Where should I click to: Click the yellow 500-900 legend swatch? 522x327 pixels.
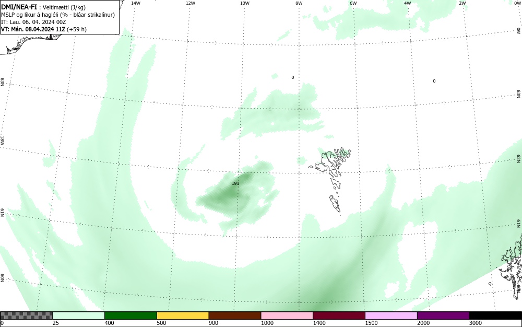click(x=183, y=316)
